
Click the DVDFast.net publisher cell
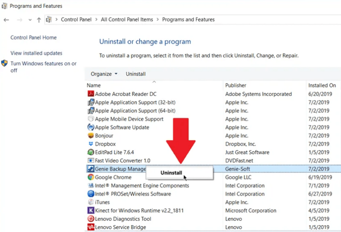coord(239,161)
